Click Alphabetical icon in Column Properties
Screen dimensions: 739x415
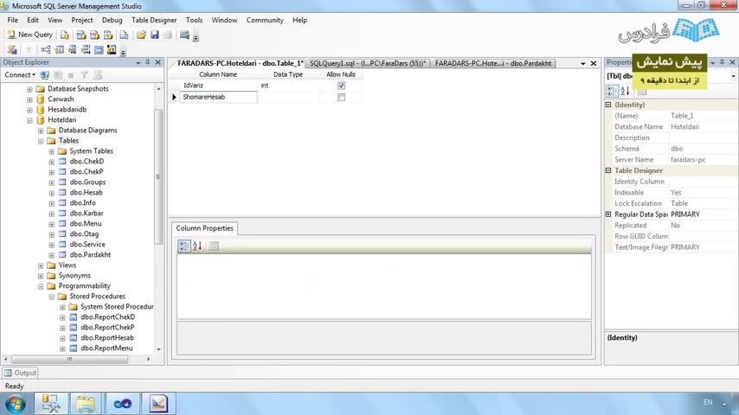click(197, 246)
